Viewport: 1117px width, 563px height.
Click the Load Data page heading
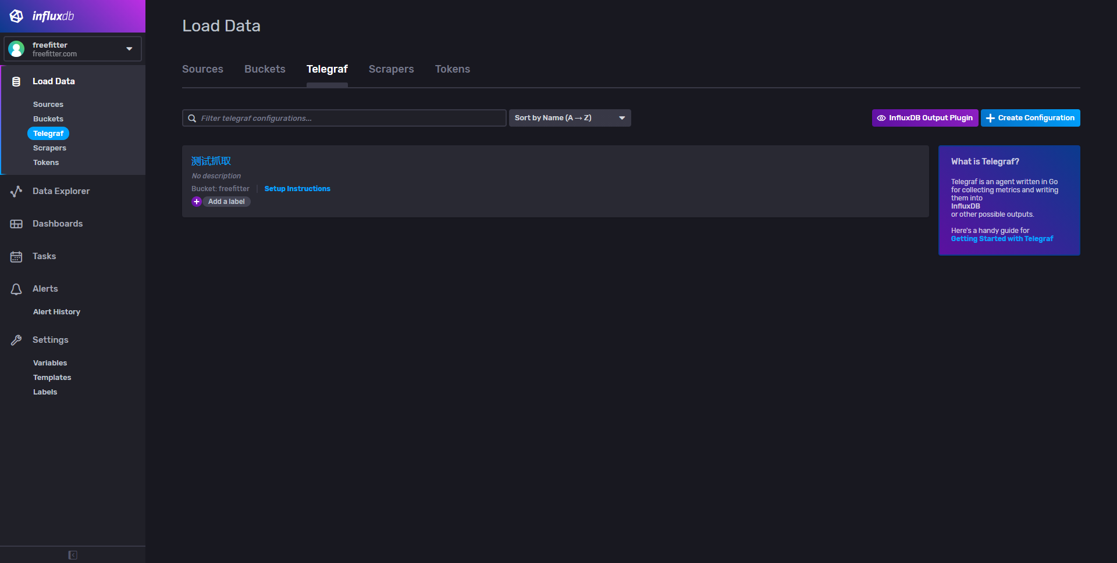[x=222, y=26]
